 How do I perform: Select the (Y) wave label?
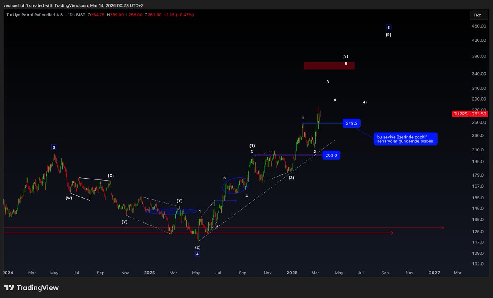click(124, 222)
